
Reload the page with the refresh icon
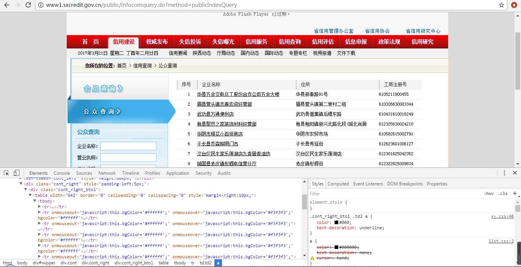point(28,5)
